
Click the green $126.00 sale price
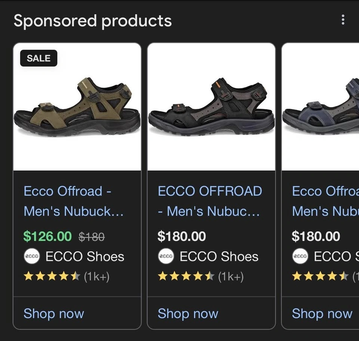pyautogui.click(x=47, y=236)
